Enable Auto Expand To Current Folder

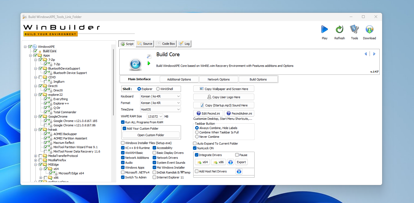pos(195,144)
